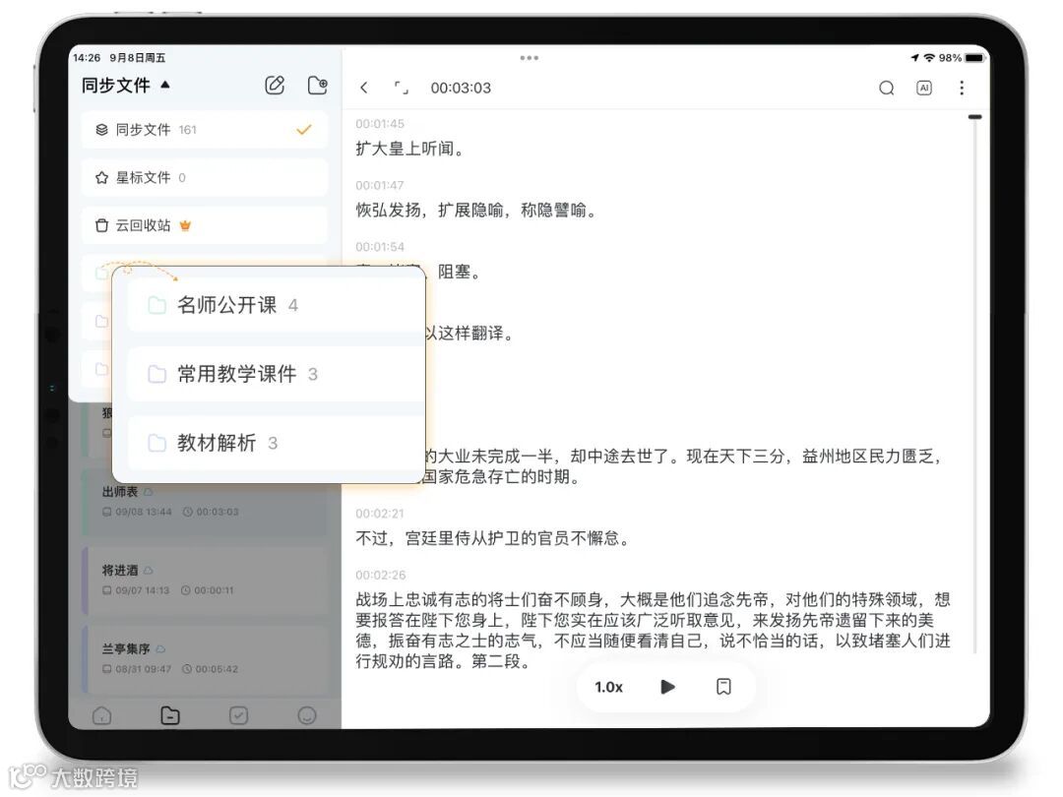Jump to the 00:02:26 transcript timestamp

click(380, 576)
